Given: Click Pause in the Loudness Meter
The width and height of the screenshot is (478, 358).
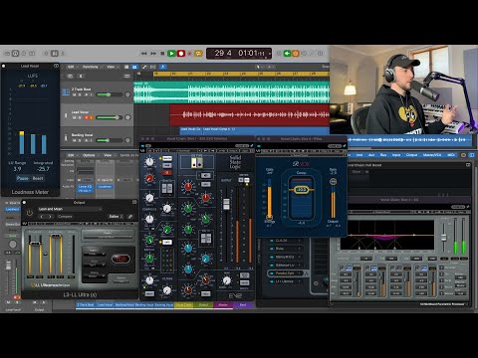Looking at the screenshot, I should coord(23,178).
